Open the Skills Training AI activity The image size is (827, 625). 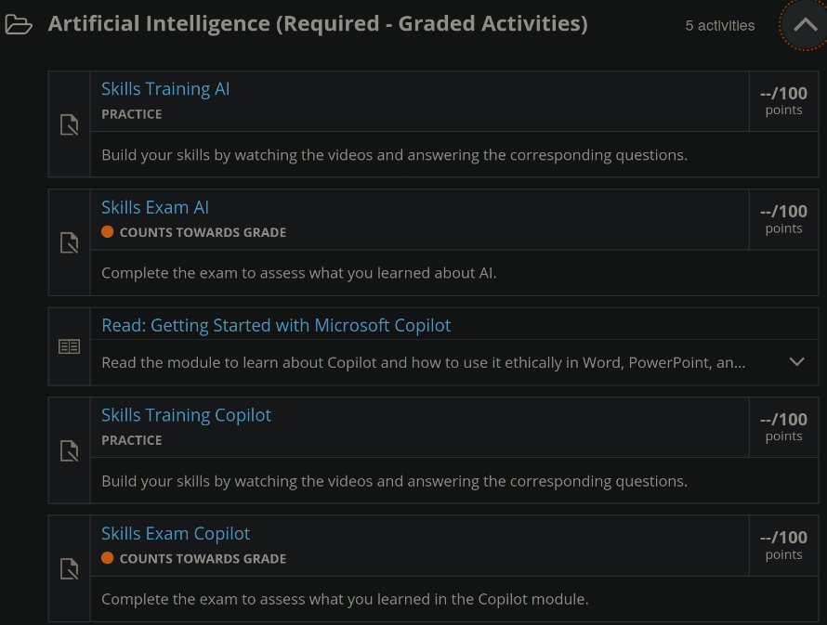tap(165, 89)
